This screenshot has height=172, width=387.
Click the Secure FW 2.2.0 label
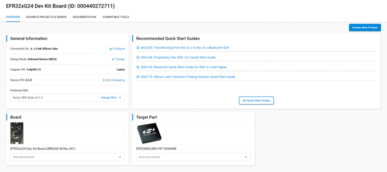click(21, 80)
